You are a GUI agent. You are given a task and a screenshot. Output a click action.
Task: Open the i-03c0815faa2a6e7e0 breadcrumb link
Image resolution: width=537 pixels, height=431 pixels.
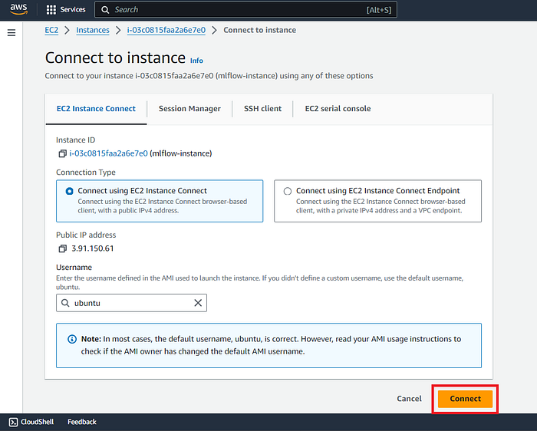pyautogui.click(x=166, y=30)
